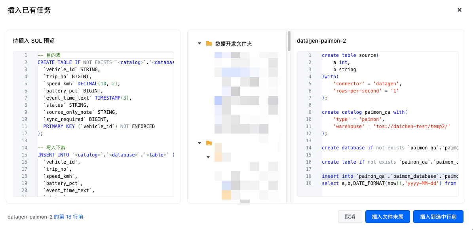Collapse the 数据开发文件夹 tree node arrow

click(199, 43)
